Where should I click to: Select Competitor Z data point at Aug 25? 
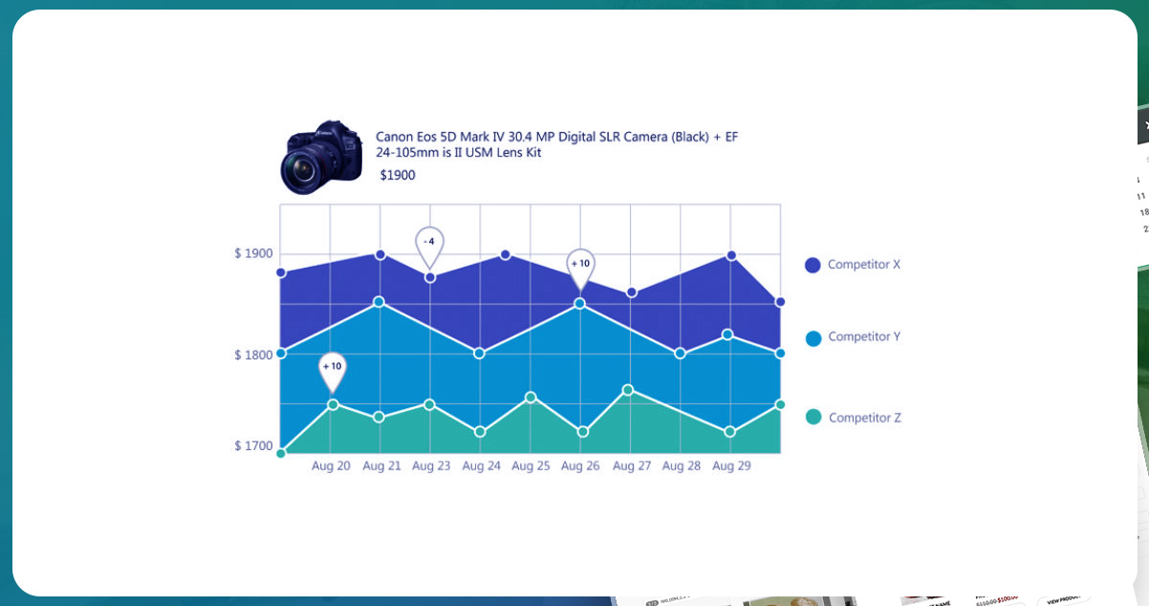[x=531, y=397]
